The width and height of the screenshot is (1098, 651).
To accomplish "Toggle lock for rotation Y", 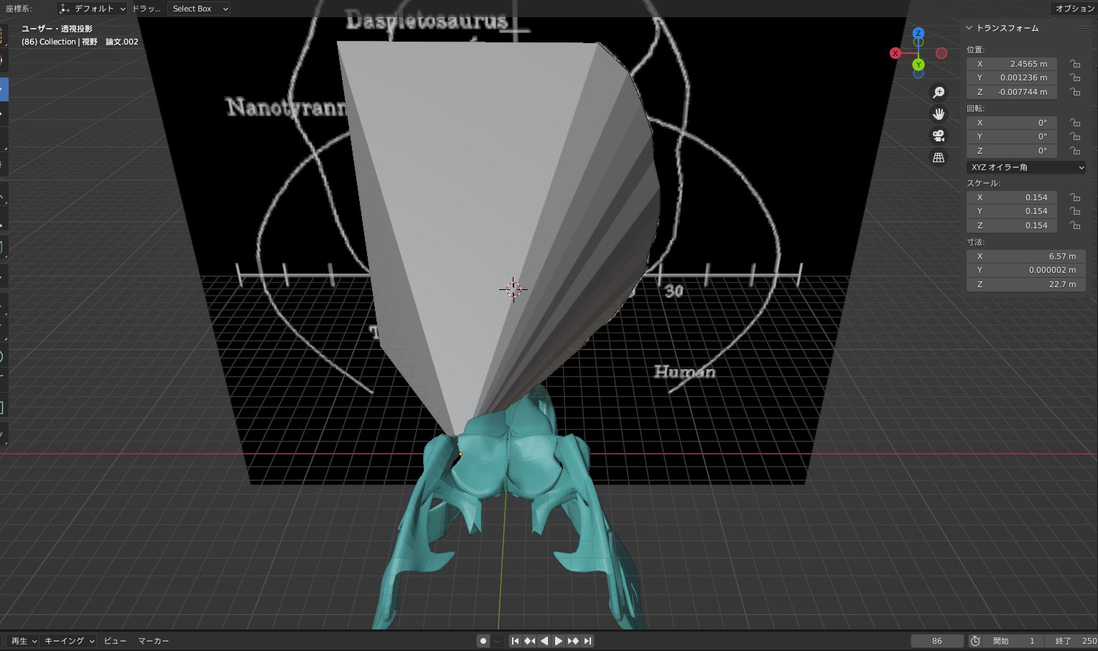I will click(1075, 136).
